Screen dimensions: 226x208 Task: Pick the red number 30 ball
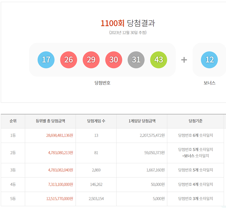tap(114, 60)
